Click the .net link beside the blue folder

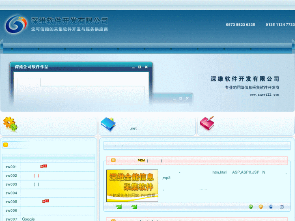point(133,128)
